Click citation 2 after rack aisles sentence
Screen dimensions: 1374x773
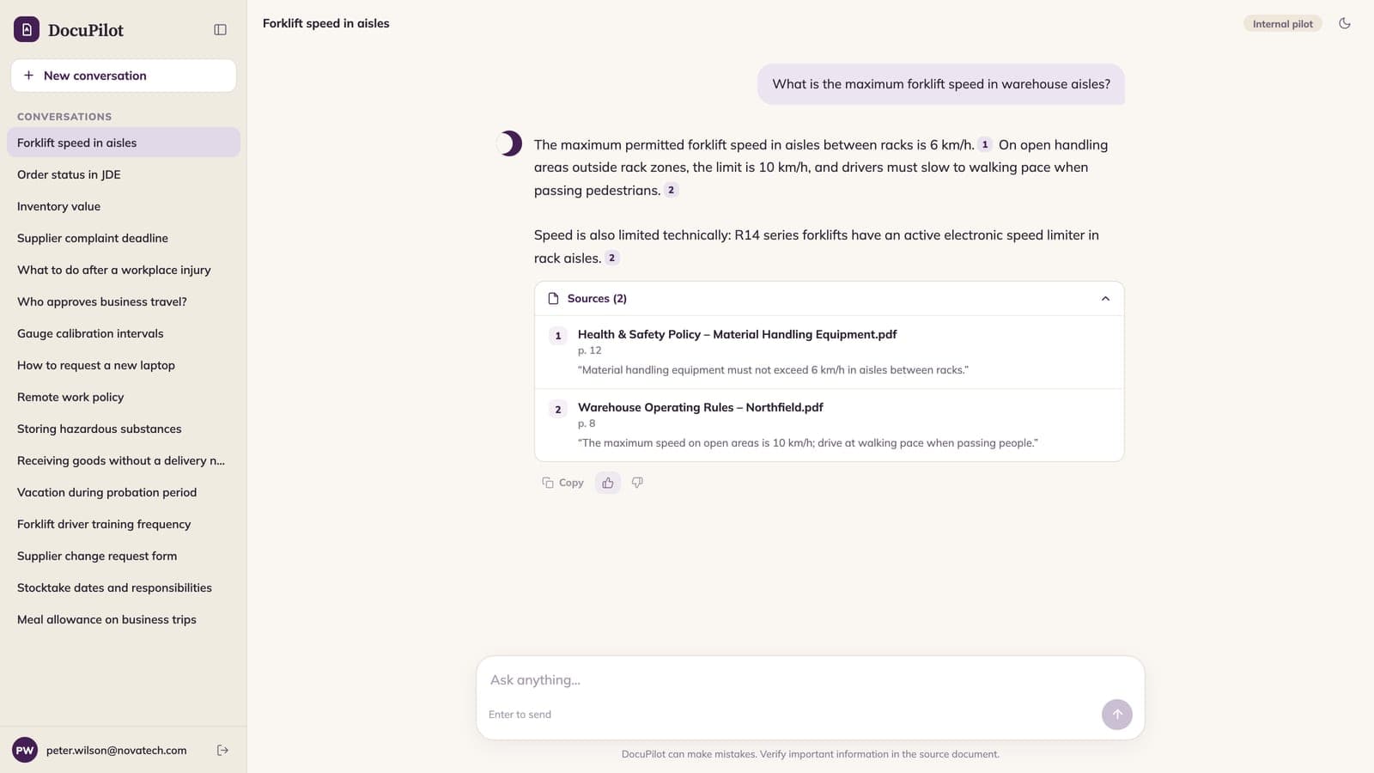click(611, 258)
